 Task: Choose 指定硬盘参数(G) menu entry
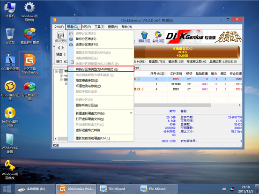[101, 81]
